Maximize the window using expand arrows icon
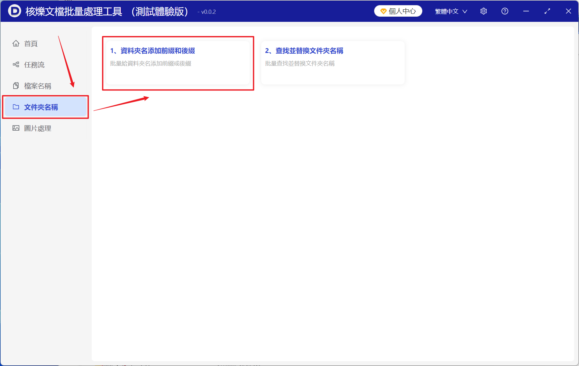The width and height of the screenshot is (579, 366). click(x=547, y=11)
